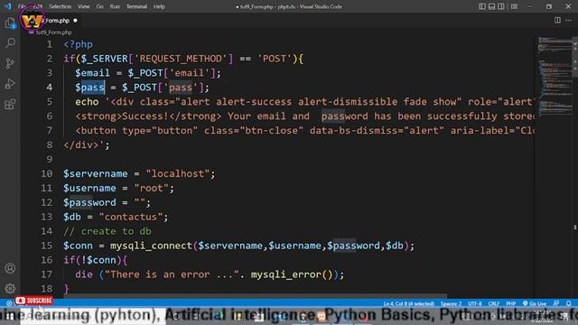
Task: Open the Run and Debug view
Action: coord(10,84)
